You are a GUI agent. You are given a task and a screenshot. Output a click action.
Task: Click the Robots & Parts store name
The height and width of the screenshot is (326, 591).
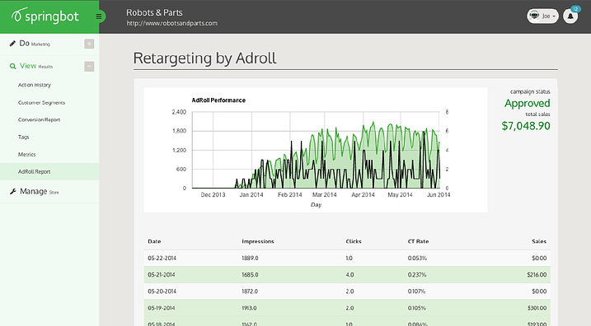(x=154, y=12)
